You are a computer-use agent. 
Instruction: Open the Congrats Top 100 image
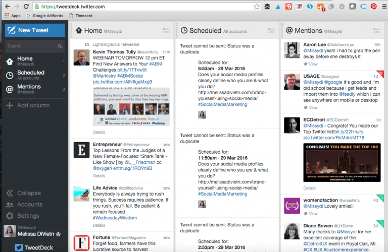click(x=342, y=162)
